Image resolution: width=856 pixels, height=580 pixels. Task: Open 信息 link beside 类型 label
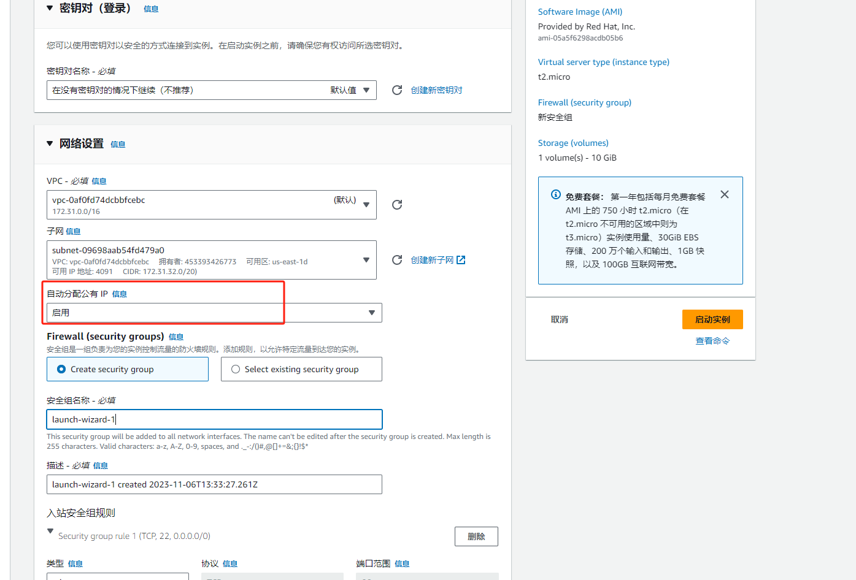click(x=75, y=564)
